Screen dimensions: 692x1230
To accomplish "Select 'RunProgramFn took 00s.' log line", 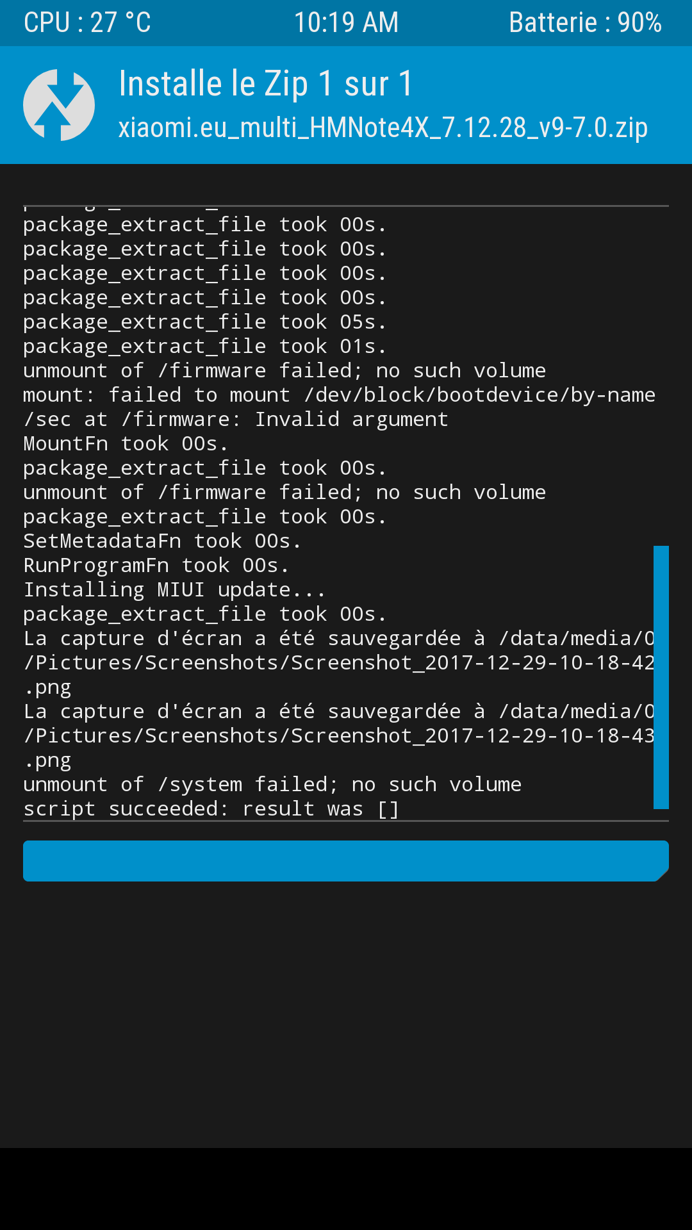I will 156,566.
